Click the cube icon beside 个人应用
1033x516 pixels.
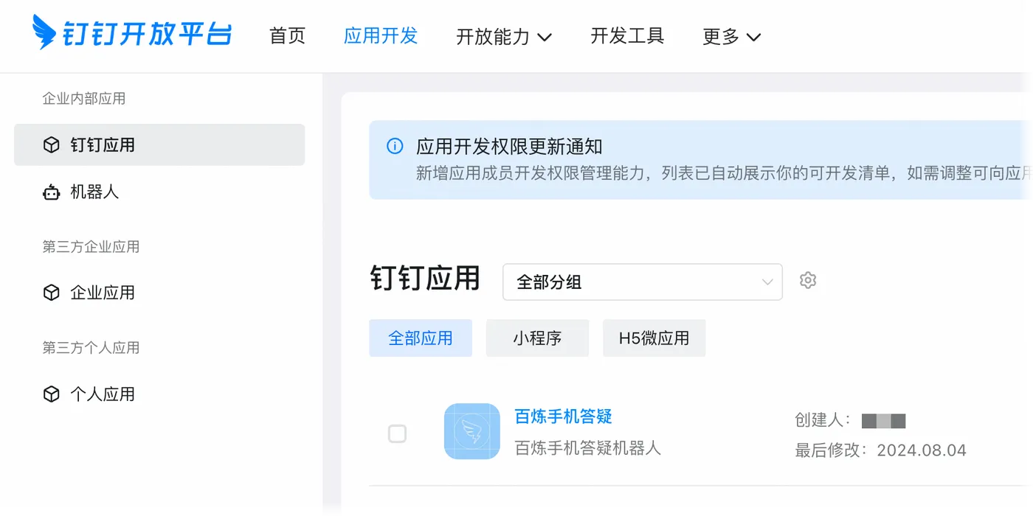point(51,394)
